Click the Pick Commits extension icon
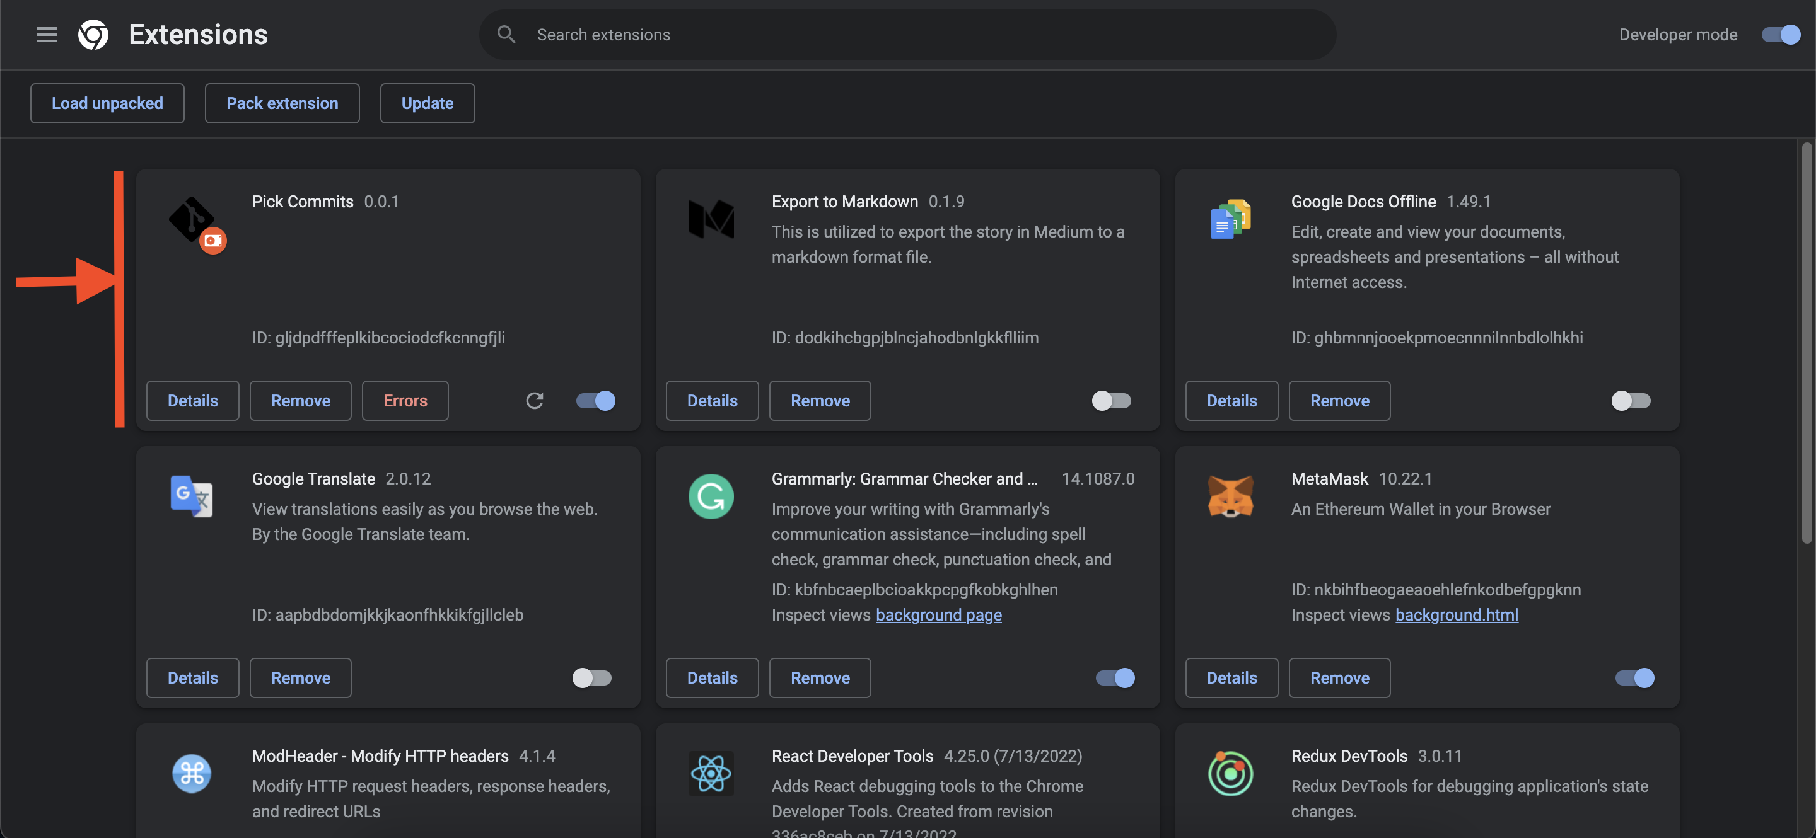Image resolution: width=1816 pixels, height=838 pixels. [192, 220]
